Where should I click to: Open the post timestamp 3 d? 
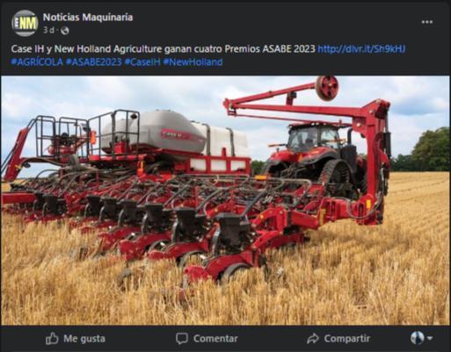click(48, 30)
